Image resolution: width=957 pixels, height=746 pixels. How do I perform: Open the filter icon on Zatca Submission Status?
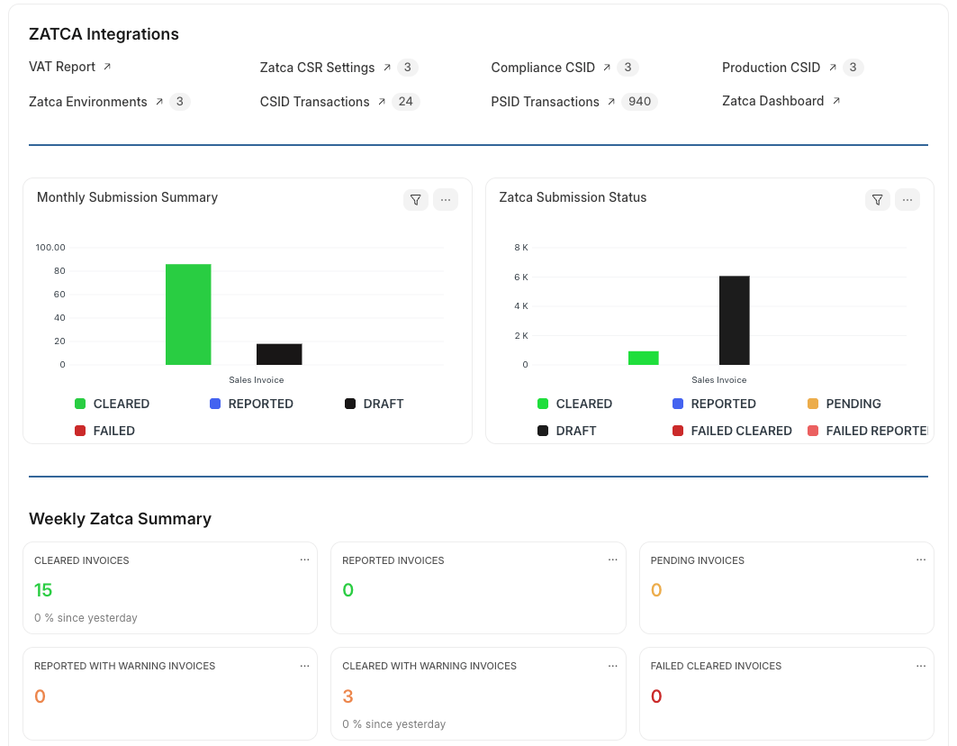coord(878,200)
